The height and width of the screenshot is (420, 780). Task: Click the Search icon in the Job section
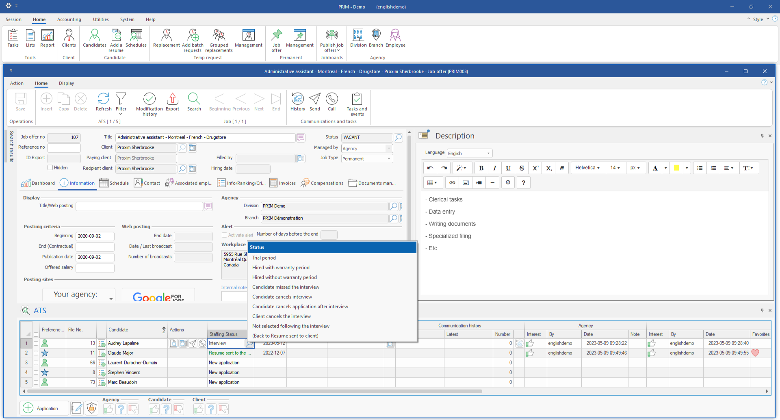194,102
